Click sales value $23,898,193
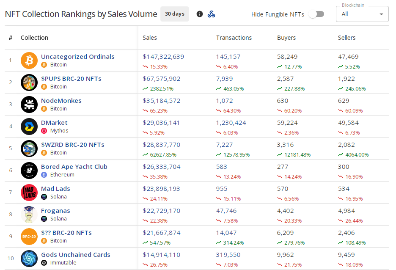Image resolution: width=396 pixels, height=270 pixels. point(161,188)
